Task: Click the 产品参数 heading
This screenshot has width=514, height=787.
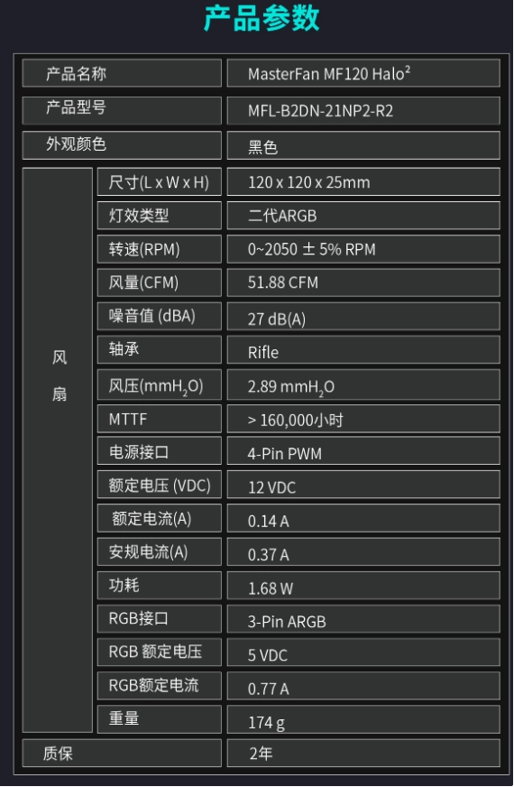Action: click(262, 19)
